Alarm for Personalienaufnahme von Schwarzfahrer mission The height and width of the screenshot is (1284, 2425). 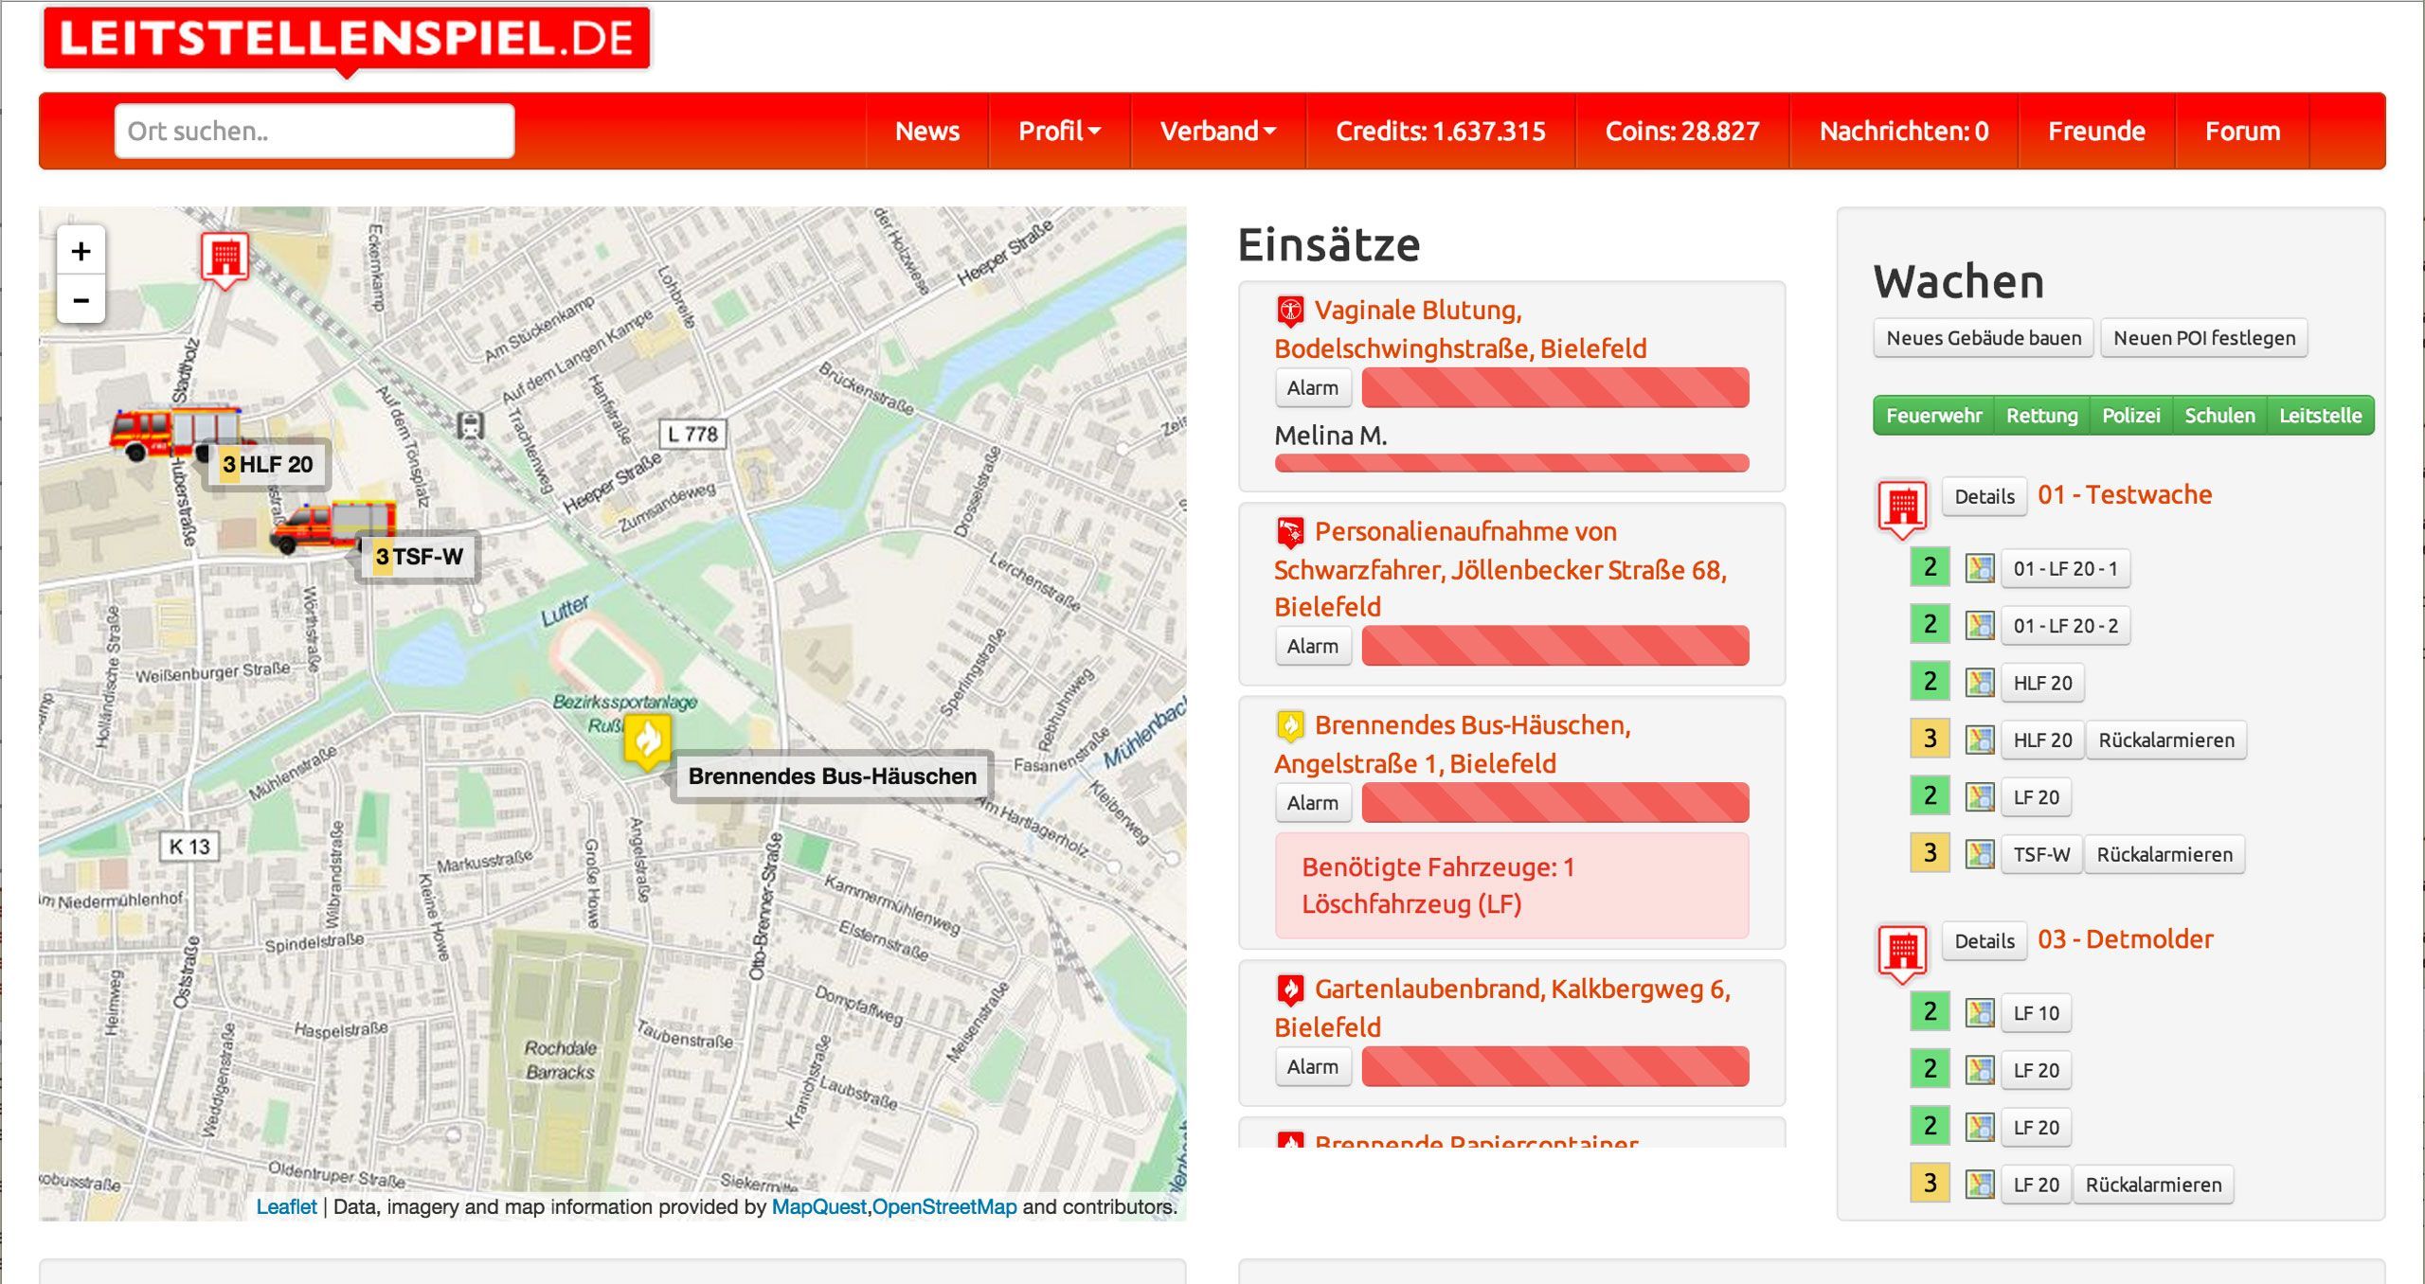click(1313, 647)
